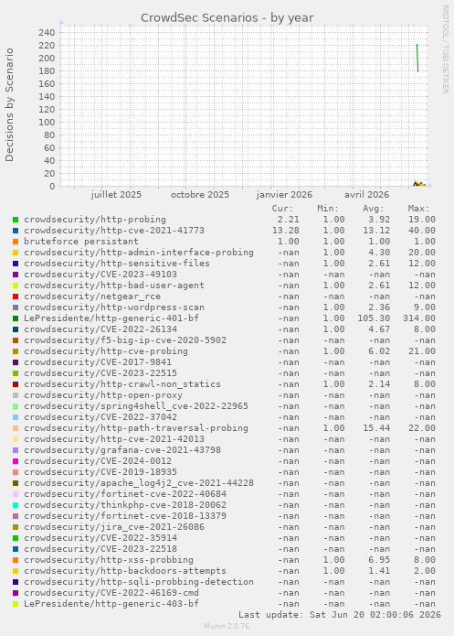Viewport: 454px width, 636px height.
Task: Click the 2.21 current value
Action: [289, 220]
